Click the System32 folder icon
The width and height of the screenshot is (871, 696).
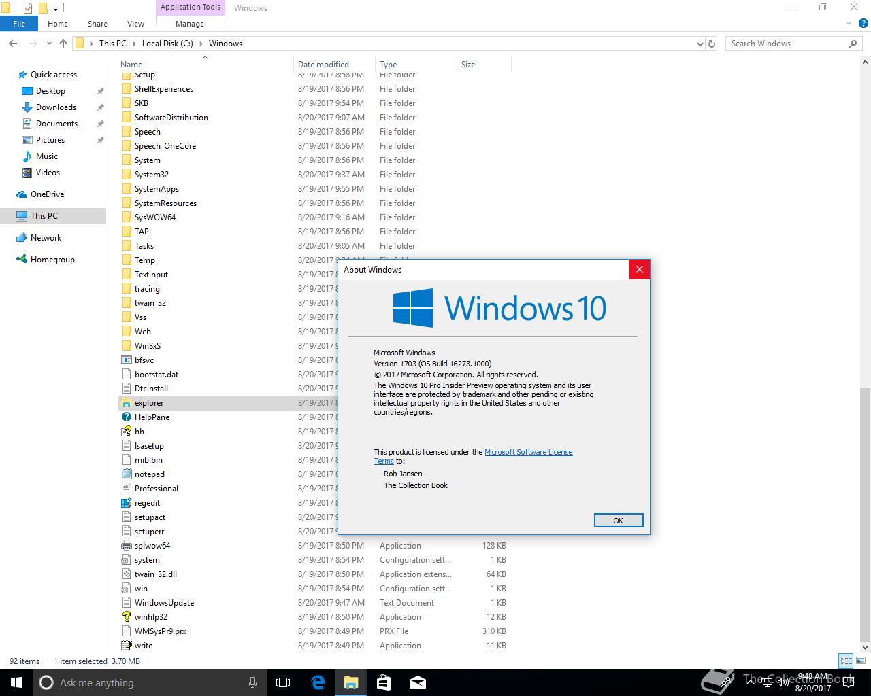pos(126,175)
